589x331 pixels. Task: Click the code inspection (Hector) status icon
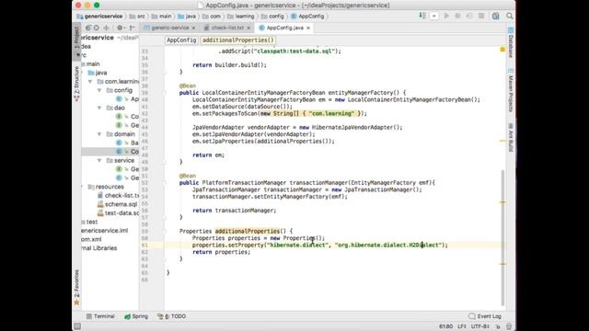click(x=509, y=326)
